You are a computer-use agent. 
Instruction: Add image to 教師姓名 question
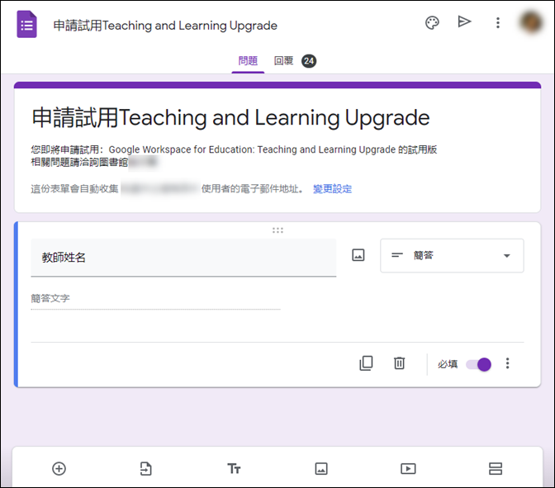[x=358, y=255]
